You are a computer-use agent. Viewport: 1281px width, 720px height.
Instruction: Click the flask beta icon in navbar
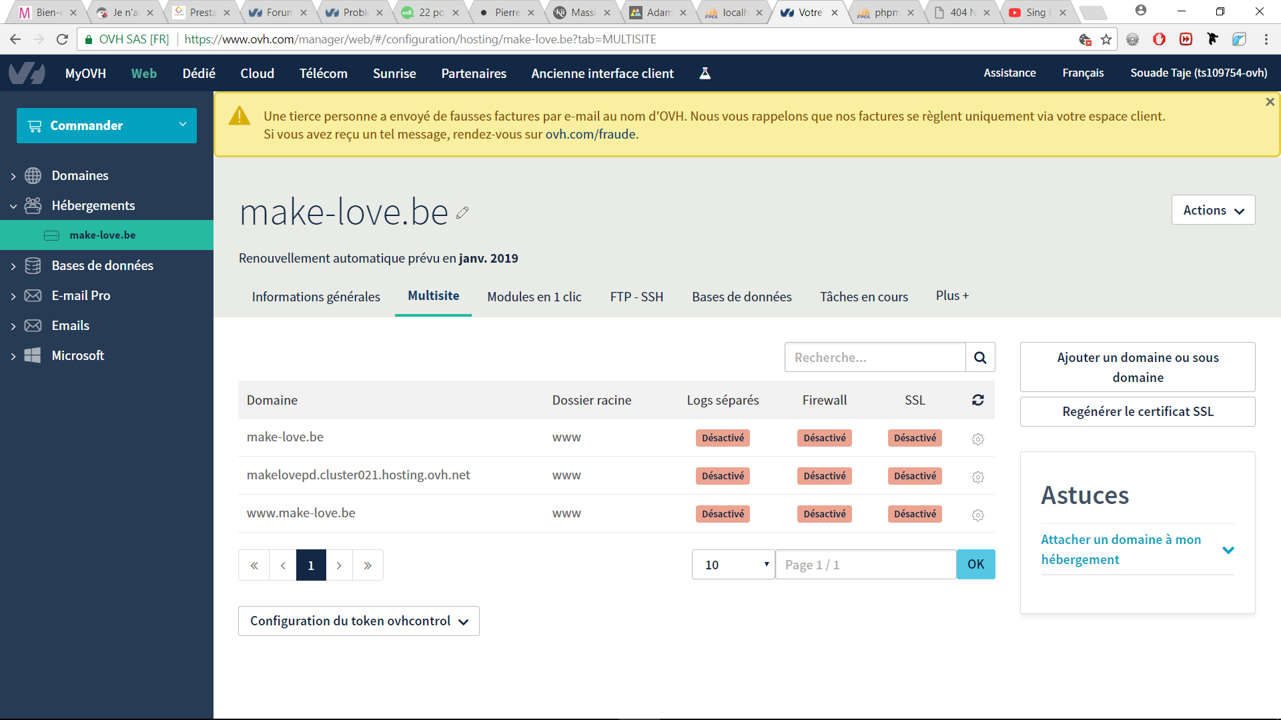[x=705, y=73]
